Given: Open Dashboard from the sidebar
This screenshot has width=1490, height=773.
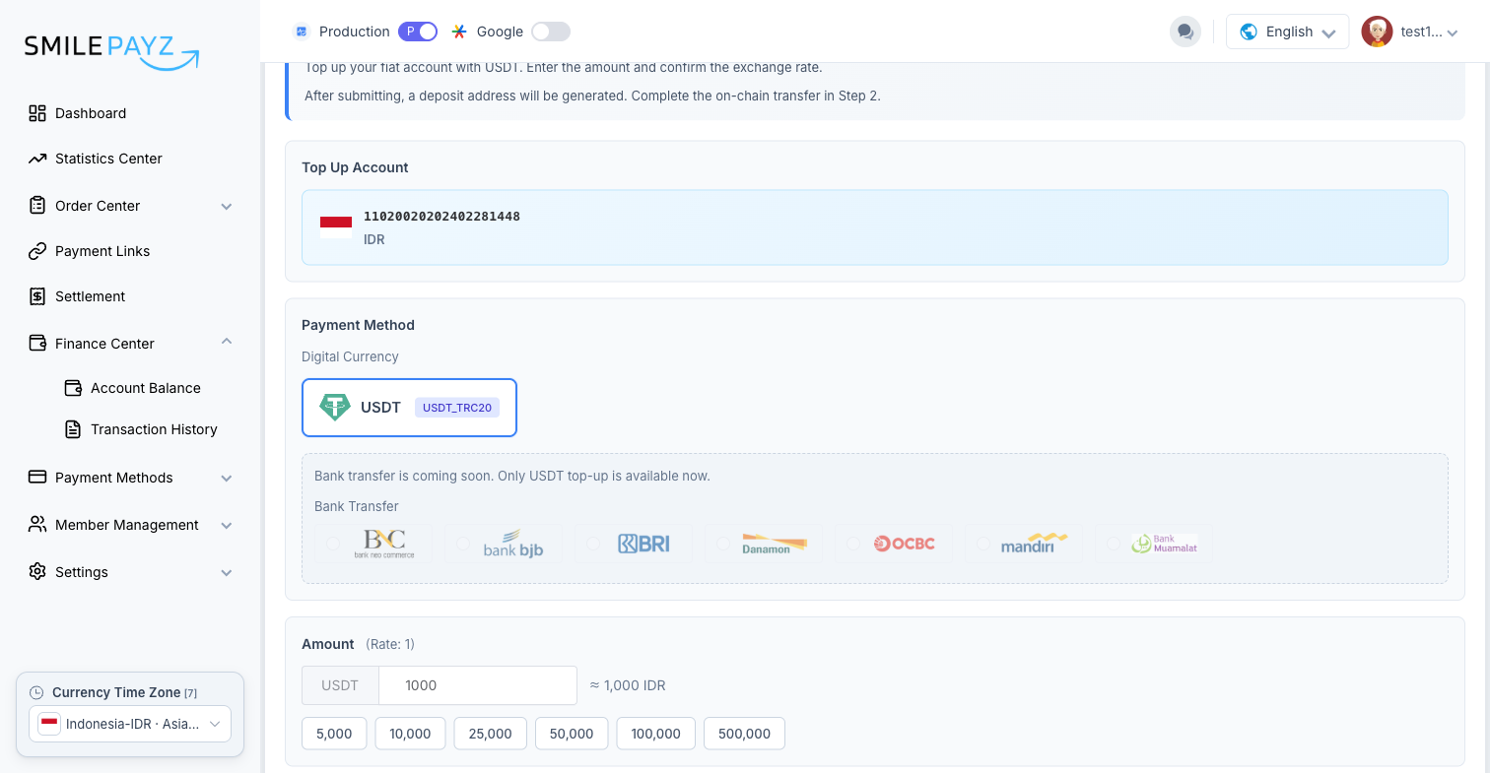Looking at the screenshot, I should point(91,113).
